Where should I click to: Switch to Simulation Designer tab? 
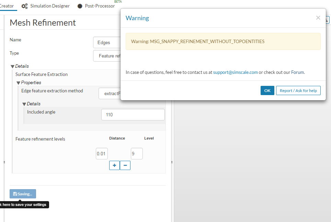(x=46, y=6)
